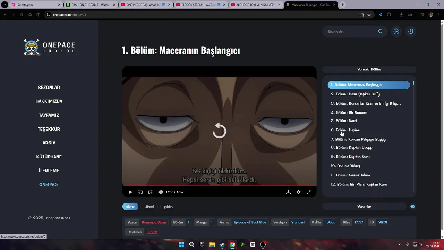Select 3. Bölüm: Korsanlar Kralı episode
The width and height of the screenshot is (444, 250).
[366, 103]
